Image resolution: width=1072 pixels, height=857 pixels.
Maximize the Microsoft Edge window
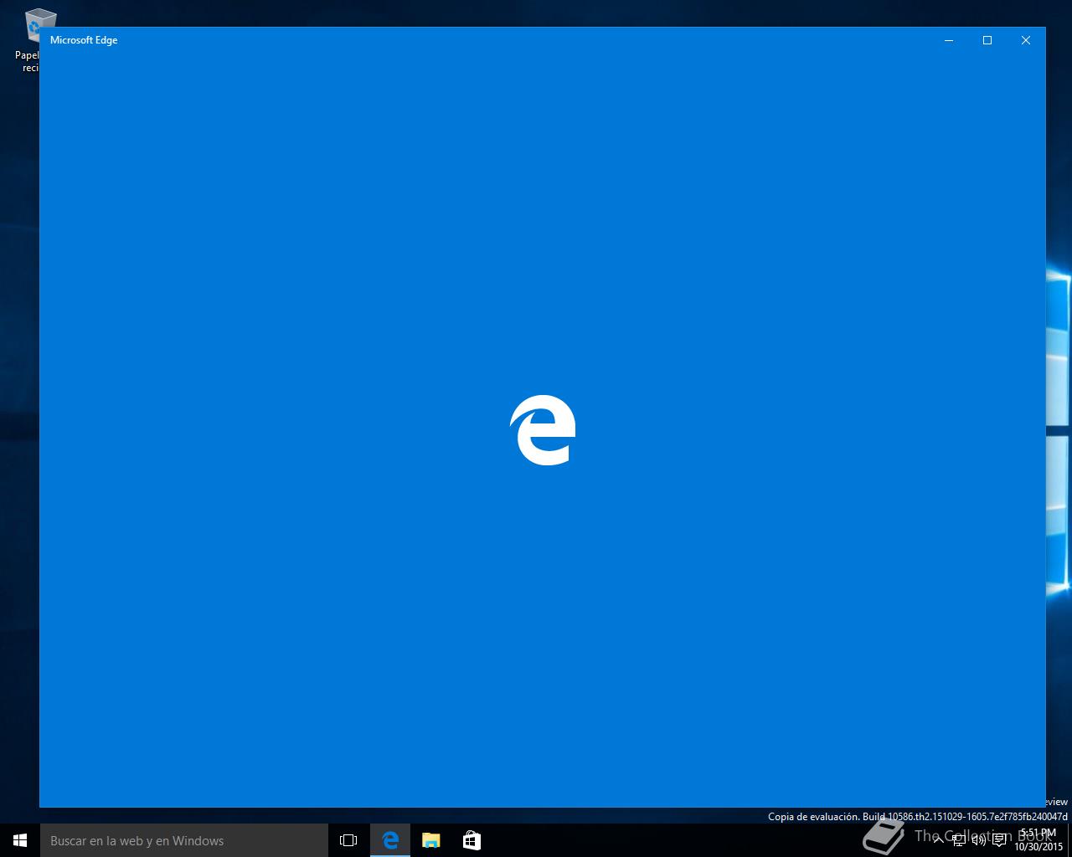(x=987, y=40)
